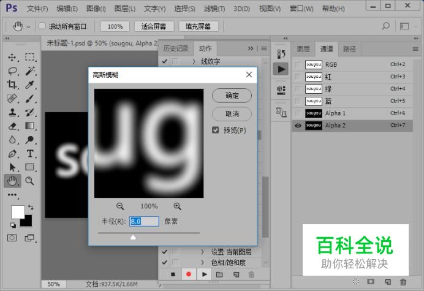The width and height of the screenshot is (424, 291).
Task: Enable 滚动所有窗口 checkbox
Action: tap(42, 26)
